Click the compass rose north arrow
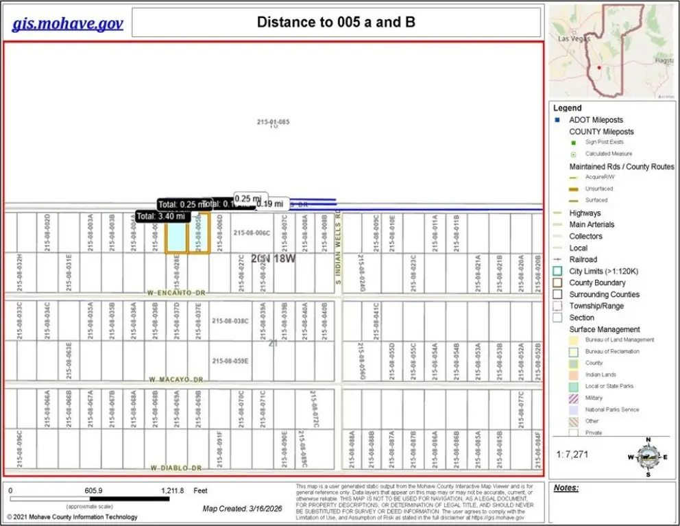This screenshot has height=526, width=680. (647, 456)
